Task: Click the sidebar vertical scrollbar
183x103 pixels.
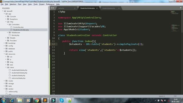Action: tap(49, 37)
